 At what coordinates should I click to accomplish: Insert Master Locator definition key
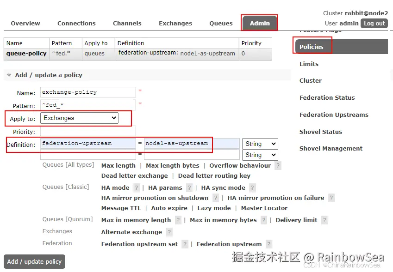click(264, 208)
